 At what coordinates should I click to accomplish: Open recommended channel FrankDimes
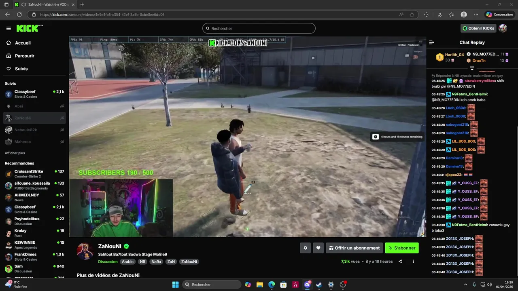pos(34,257)
